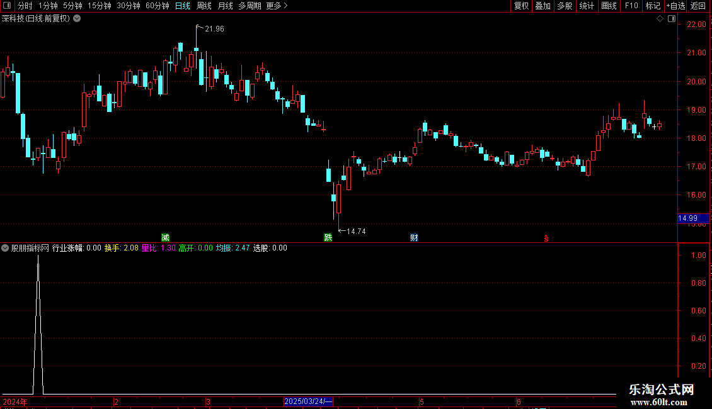Click the diamond icon on main chart

[x=660, y=19]
